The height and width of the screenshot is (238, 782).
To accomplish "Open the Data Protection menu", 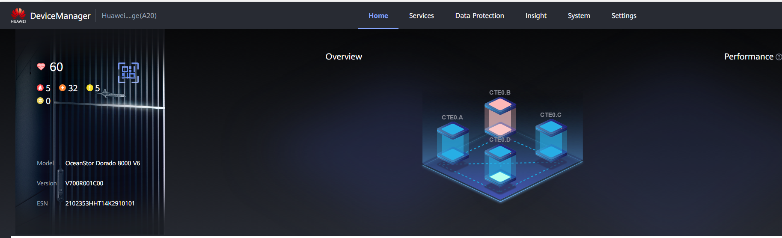I will point(479,15).
